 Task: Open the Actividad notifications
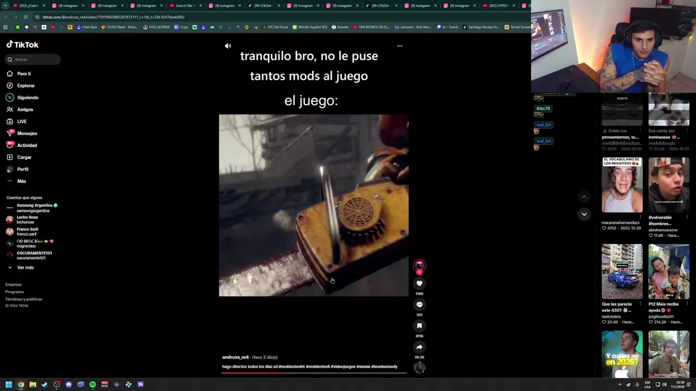tap(22, 146)
